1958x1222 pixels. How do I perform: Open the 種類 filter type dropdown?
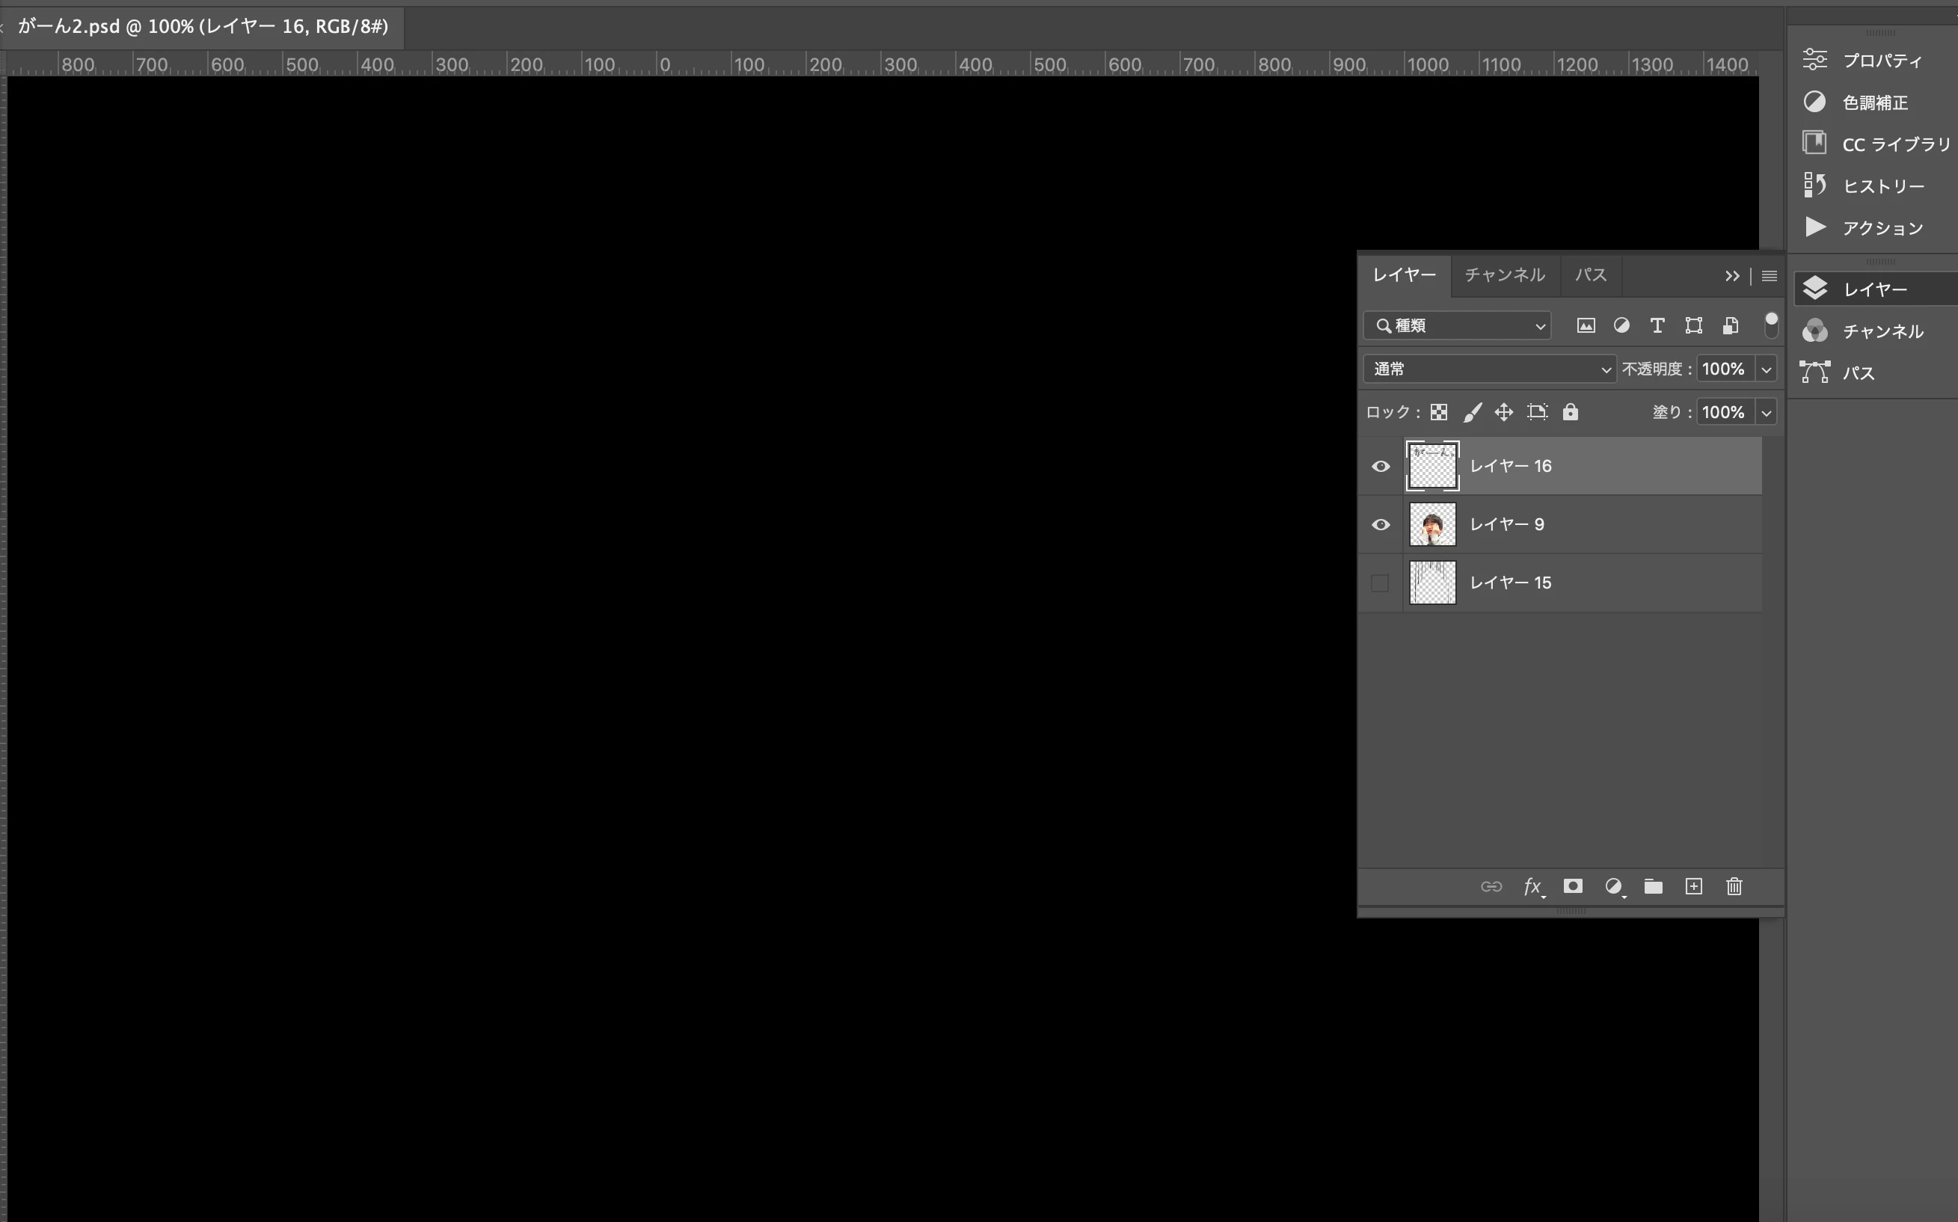click(x=1456, y=326)
